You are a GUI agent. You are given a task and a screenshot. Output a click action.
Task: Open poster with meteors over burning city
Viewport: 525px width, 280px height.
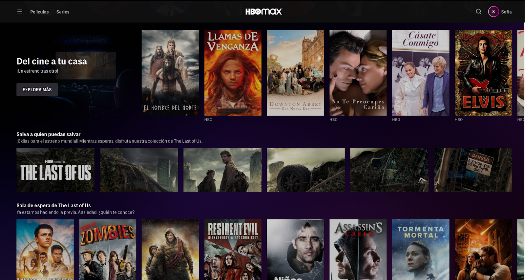483,250
